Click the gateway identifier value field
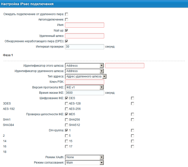This screenshot has height=167, width=188. [x=125, y=66]
